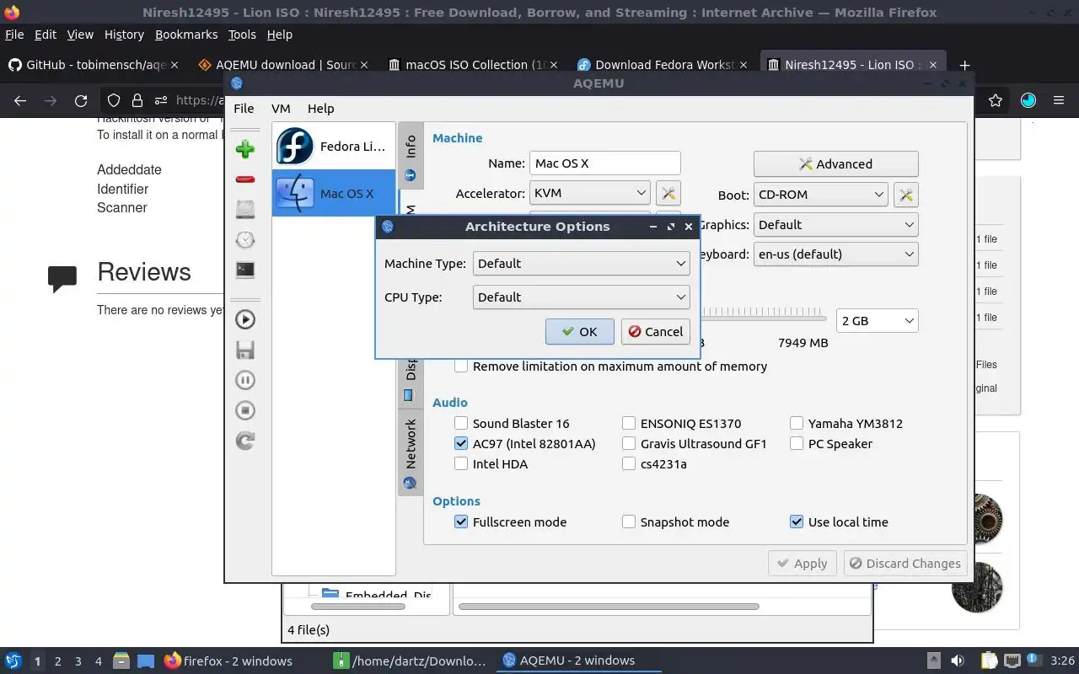Cancel the Architecture Options dialog
The image size is (1079, 674).
655,332
